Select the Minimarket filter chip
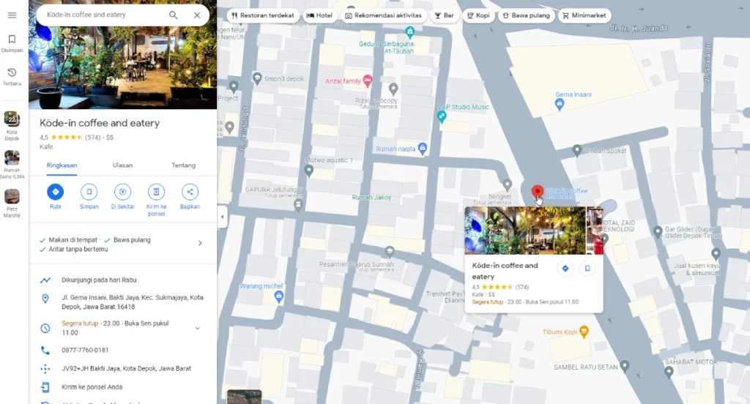Screen dimensions: 750x404 [584, 15]
